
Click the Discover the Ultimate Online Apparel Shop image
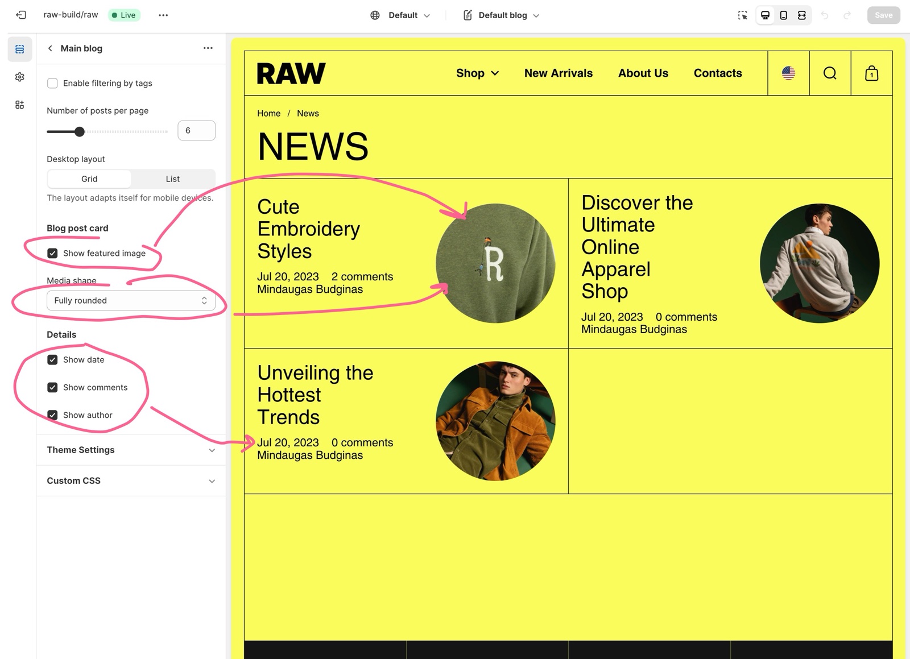pos(819,263)
